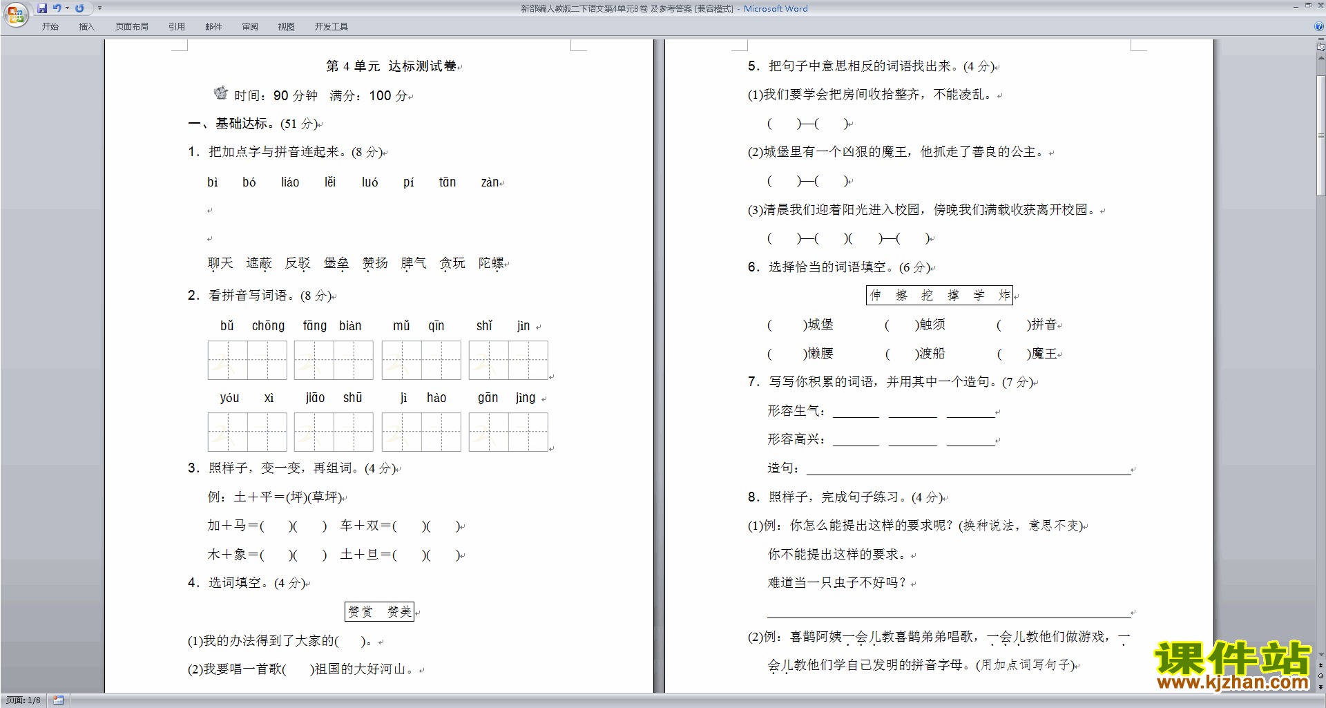This screenshot has height=708, width=1326.
Task: Open the Customize Quick Access Toolbar dropdown
Action: [99, 8]
